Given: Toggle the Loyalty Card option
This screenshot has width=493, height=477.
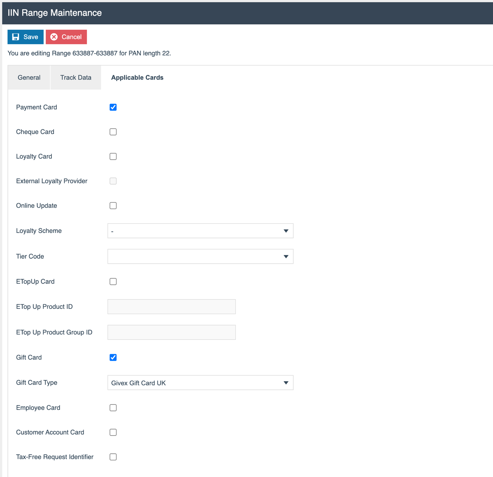Looking at the screenshot, I should pyautogui.click(x=113, y=156).
